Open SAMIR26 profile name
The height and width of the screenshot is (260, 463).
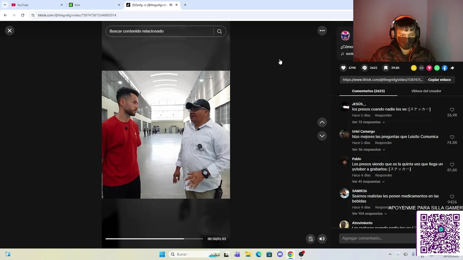[x=359, y=191]
